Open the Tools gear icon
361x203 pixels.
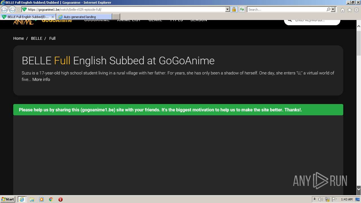pyautogui.click(x=356, y=10)
